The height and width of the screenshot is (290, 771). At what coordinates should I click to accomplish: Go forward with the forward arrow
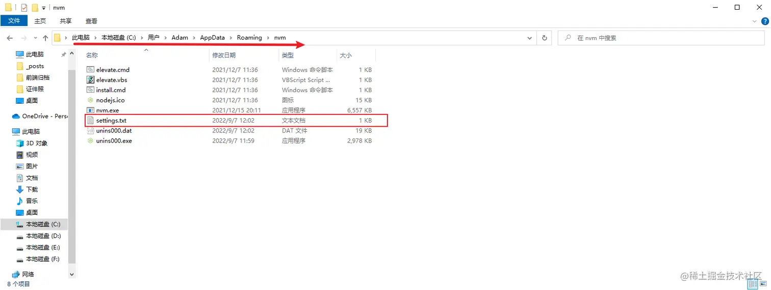coord(23,38)
